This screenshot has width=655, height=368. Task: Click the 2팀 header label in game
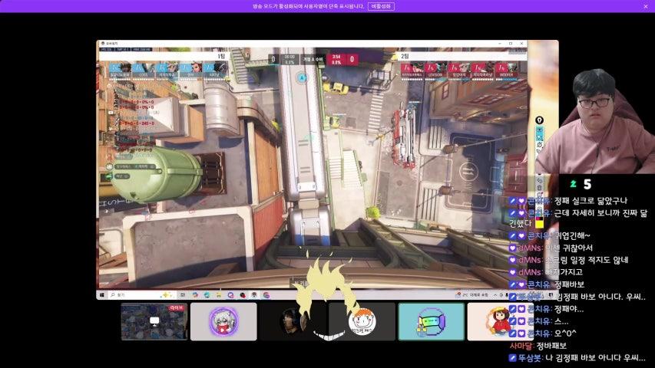click(404, 56)
